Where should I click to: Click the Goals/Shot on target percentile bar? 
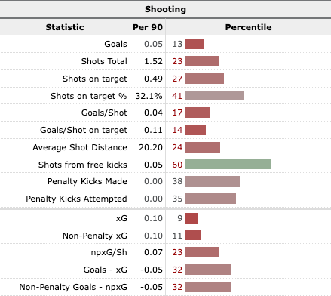pyautogui.click(x=196, y=130)
